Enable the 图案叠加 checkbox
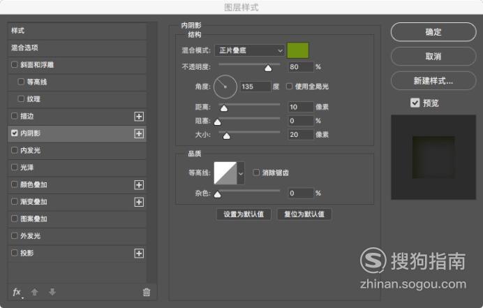This screenshot has height=308, width=483. pyautogui.click(x=14, y=219)
